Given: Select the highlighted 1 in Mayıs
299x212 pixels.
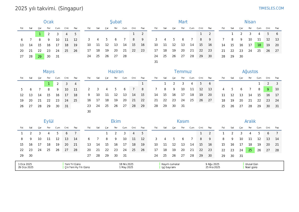Looking at the screenshot, I should [49, 84].
